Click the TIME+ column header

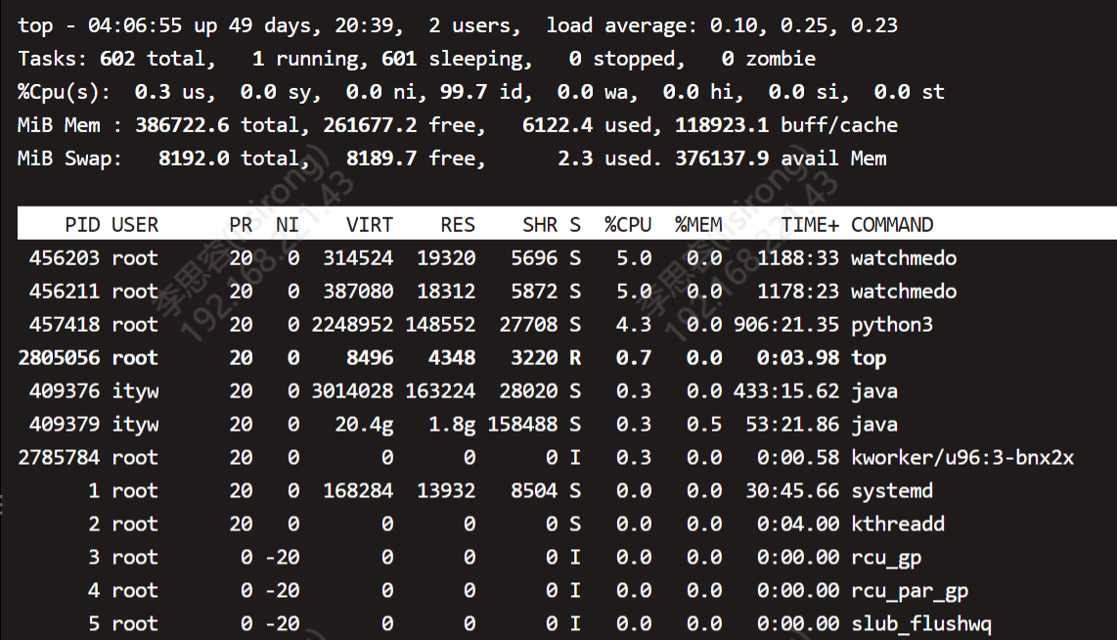pos(810,225)
